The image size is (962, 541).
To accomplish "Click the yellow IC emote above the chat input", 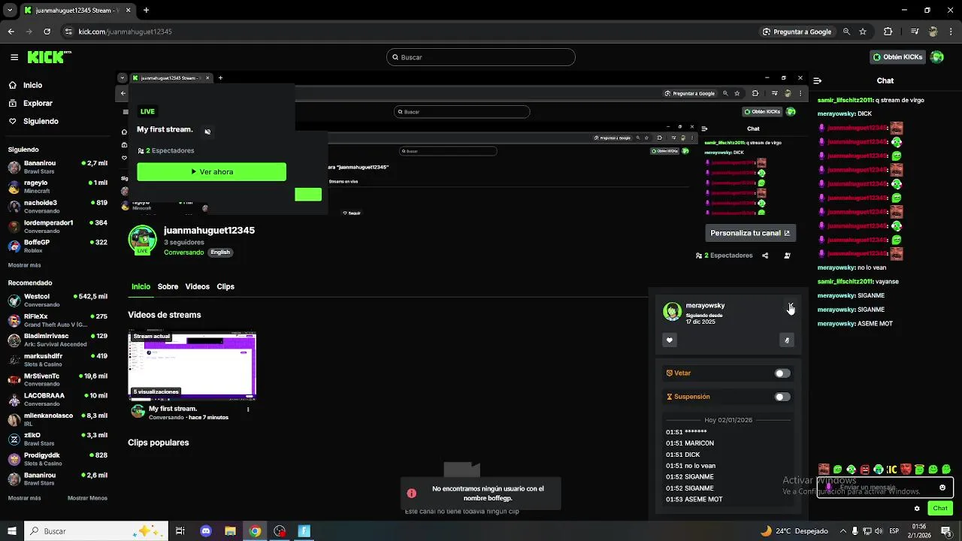I will click(x=891, y=470).
